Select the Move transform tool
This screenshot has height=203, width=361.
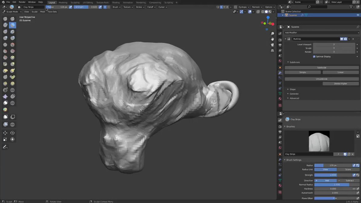[x=5, y=133]
